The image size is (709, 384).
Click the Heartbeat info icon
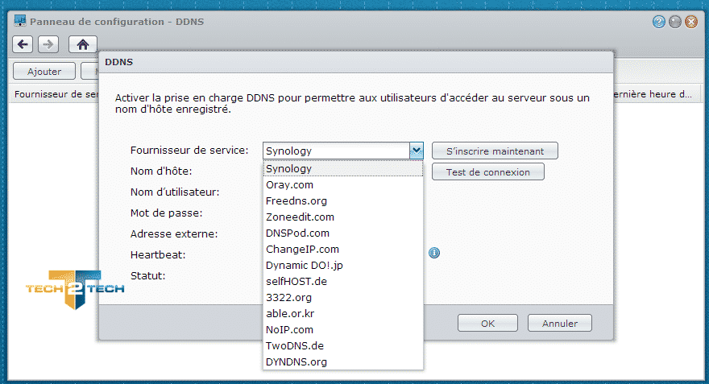434,253
